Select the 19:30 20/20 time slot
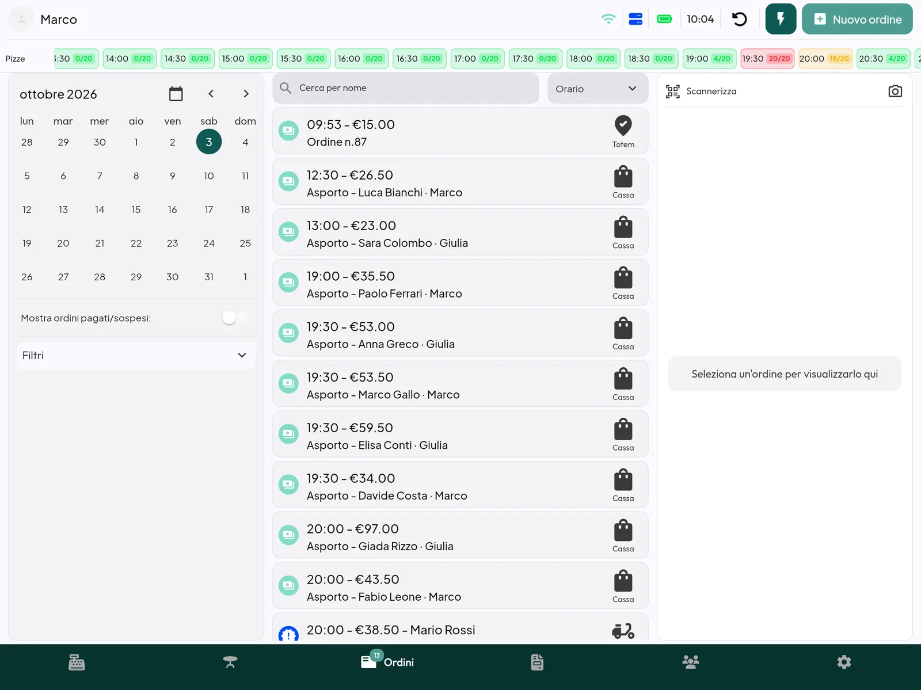 tap(767, 59)
